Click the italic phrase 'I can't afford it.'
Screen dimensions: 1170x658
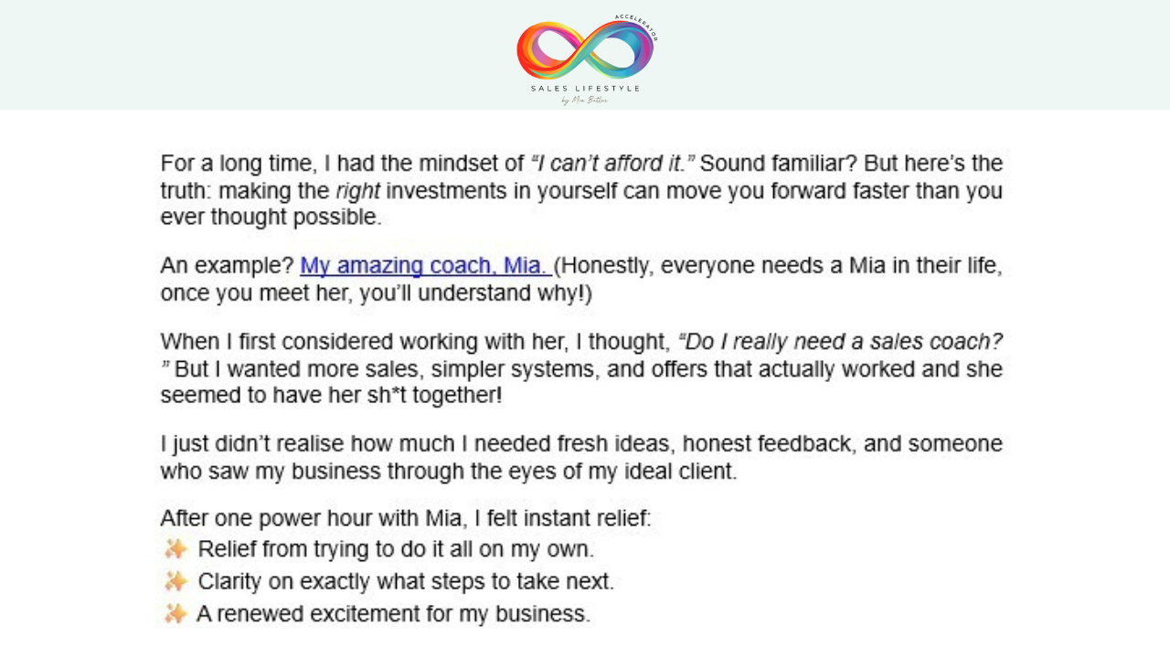612,164
